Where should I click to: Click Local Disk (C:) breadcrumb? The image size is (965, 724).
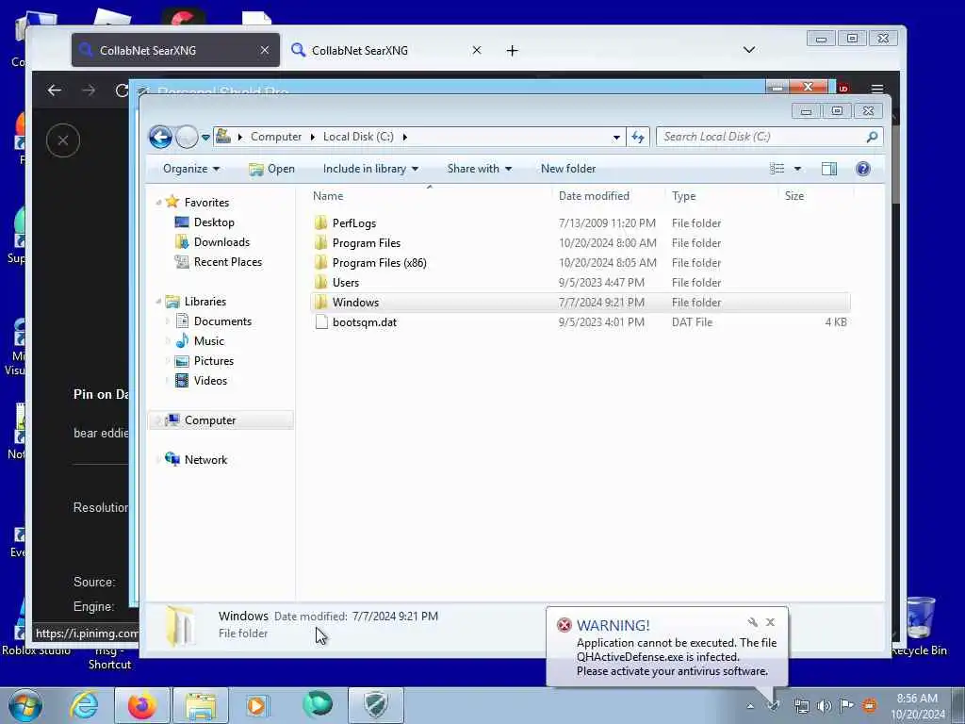pyautogui.click(x=358, y=137)
